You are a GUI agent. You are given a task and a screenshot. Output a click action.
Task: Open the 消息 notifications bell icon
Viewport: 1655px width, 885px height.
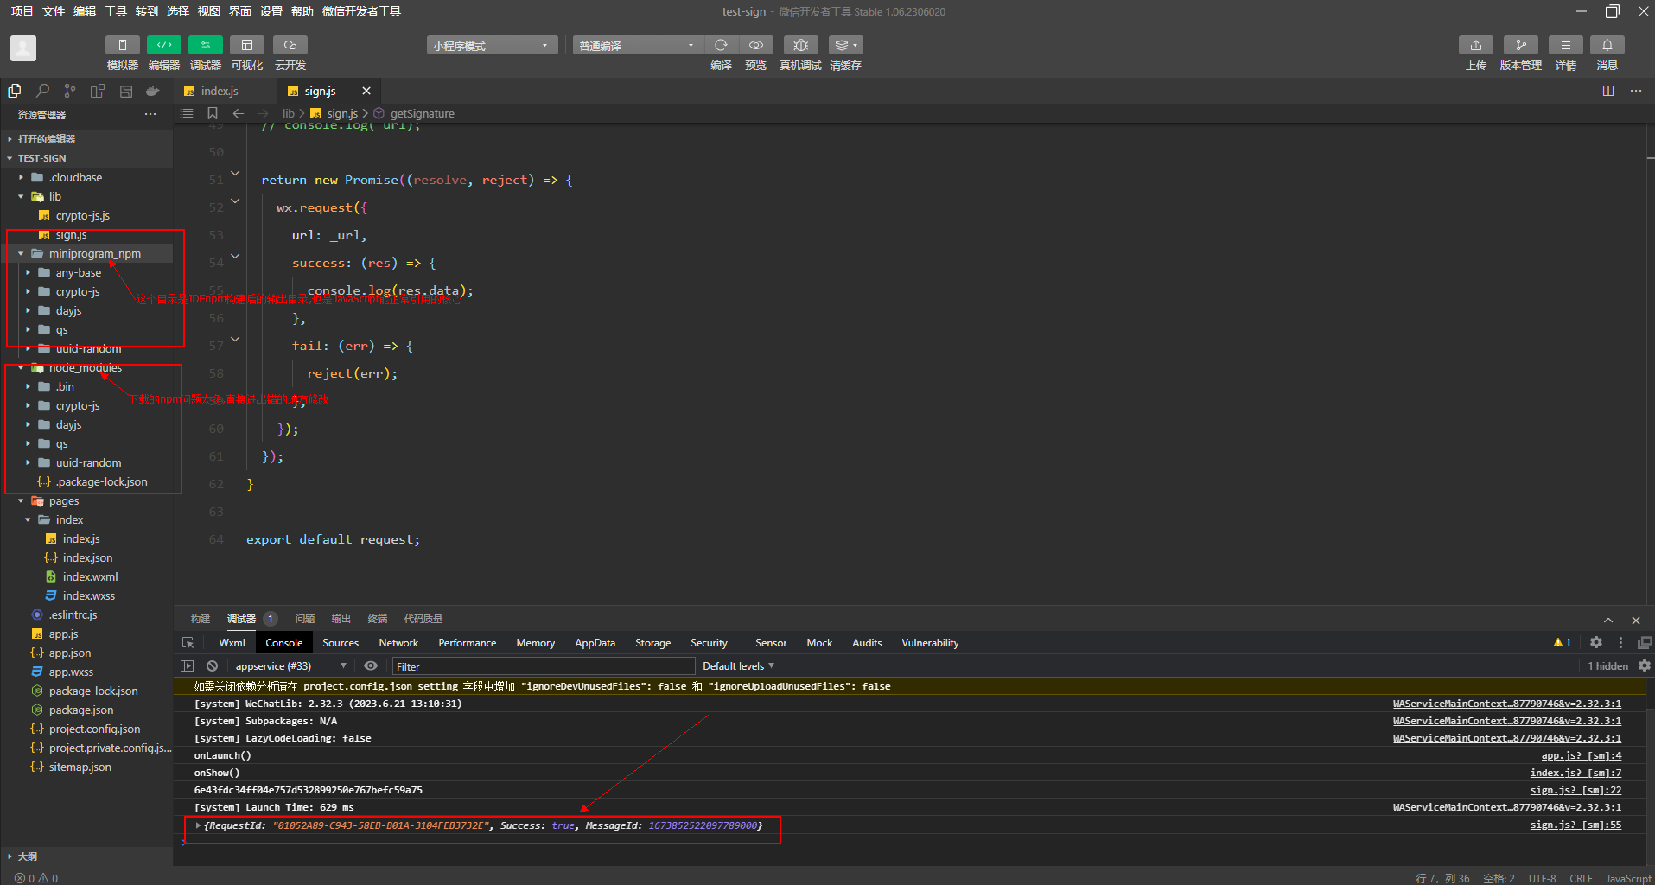pyautogui.click(x=1607, y=45)
